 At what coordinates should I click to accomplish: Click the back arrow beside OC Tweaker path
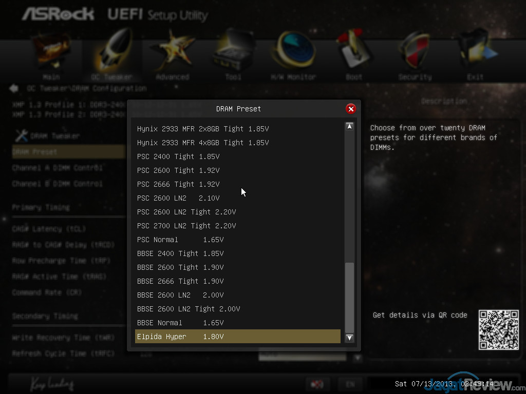(14, 88)
